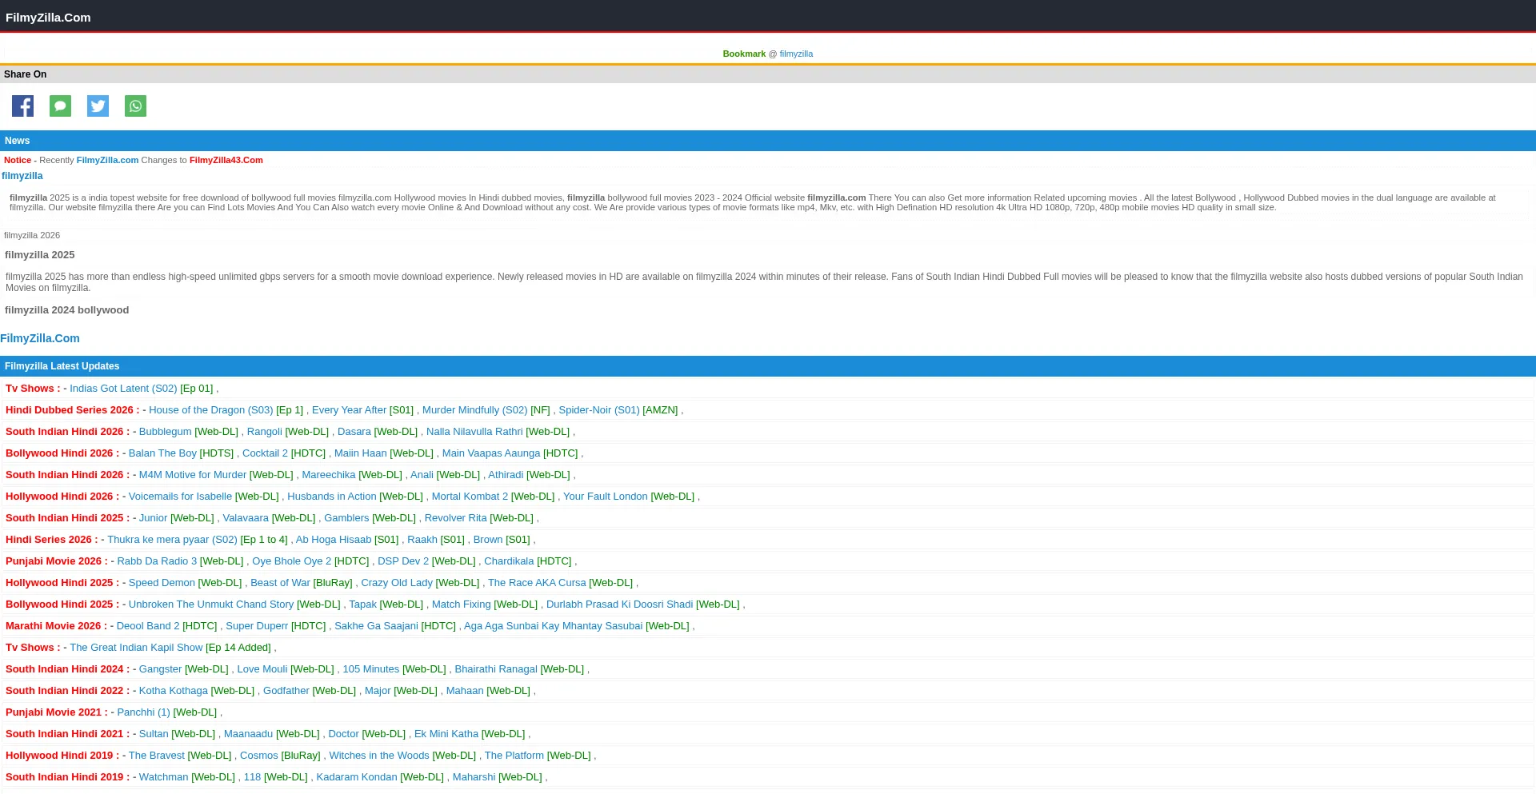Open Durlabh Prasad Ki Doosri Shadi
This screenshot has width=1536, height=794.
click(x=619, y=604)
